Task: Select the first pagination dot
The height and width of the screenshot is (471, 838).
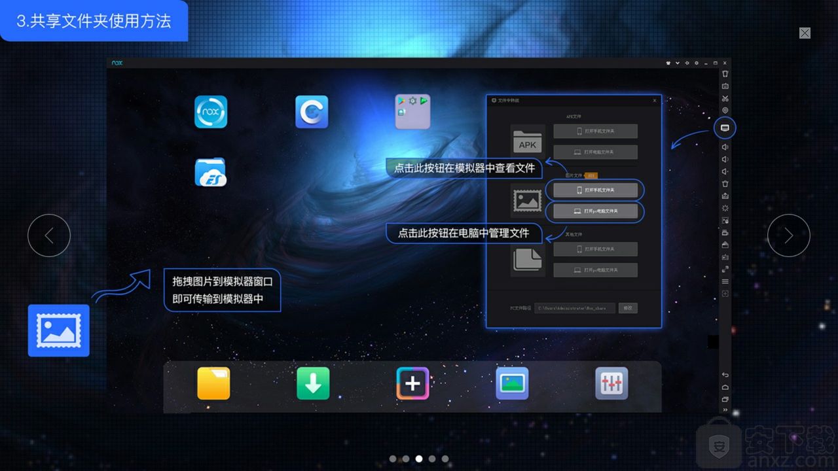Action: pos(393,459)
